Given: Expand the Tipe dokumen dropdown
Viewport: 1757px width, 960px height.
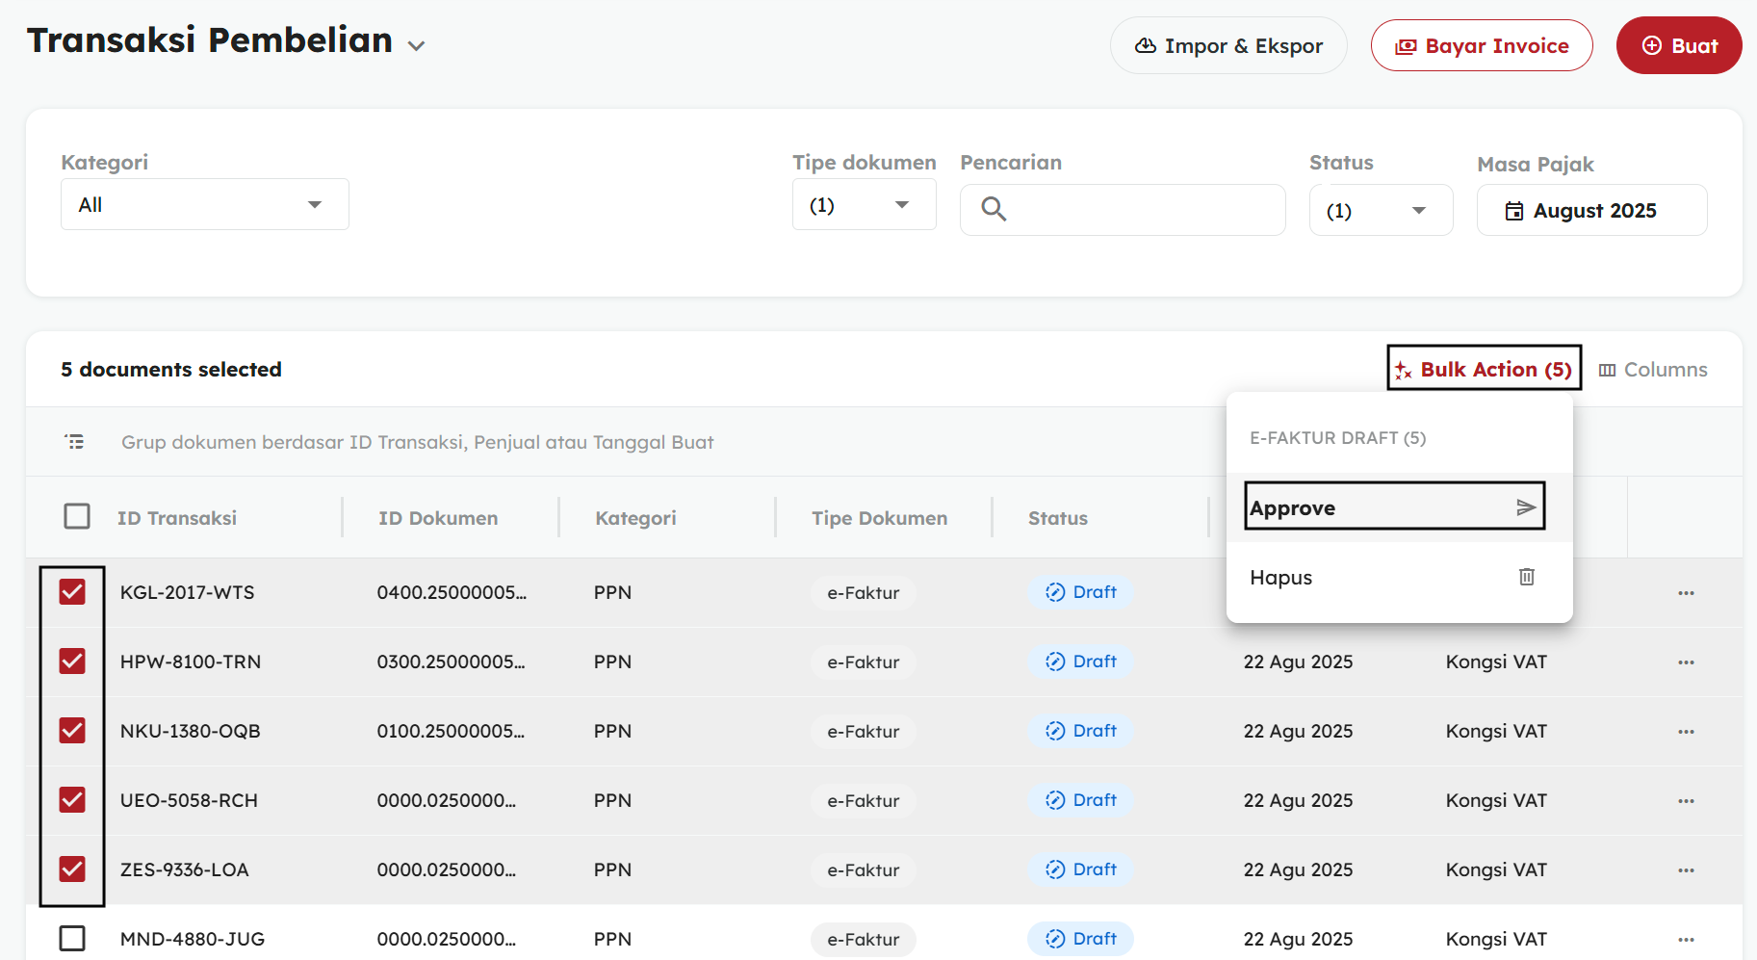Looking at the screenshot, I should (865, 204).
